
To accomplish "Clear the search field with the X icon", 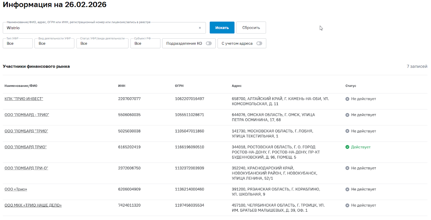I will (x=200, y=28).
